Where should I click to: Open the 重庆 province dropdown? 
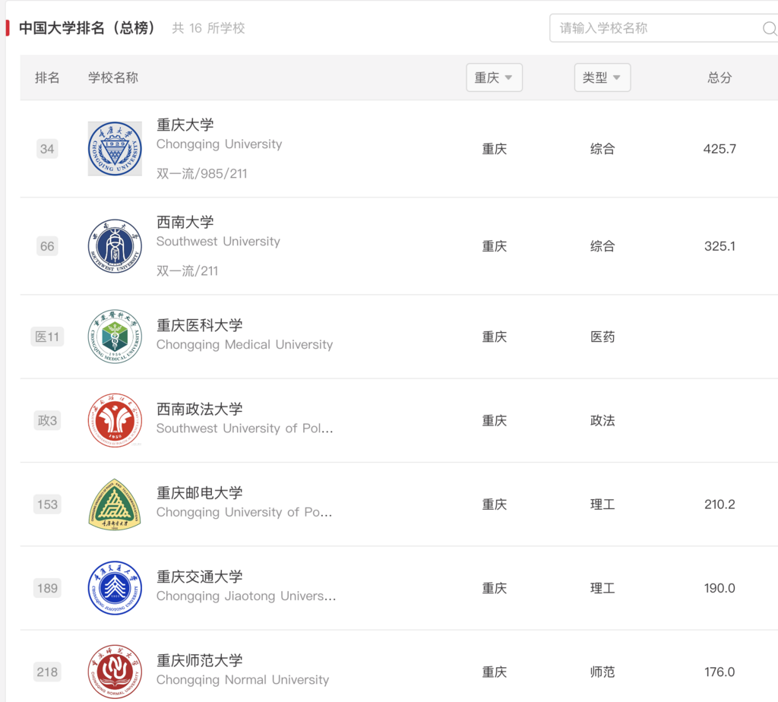click(494, 77)
